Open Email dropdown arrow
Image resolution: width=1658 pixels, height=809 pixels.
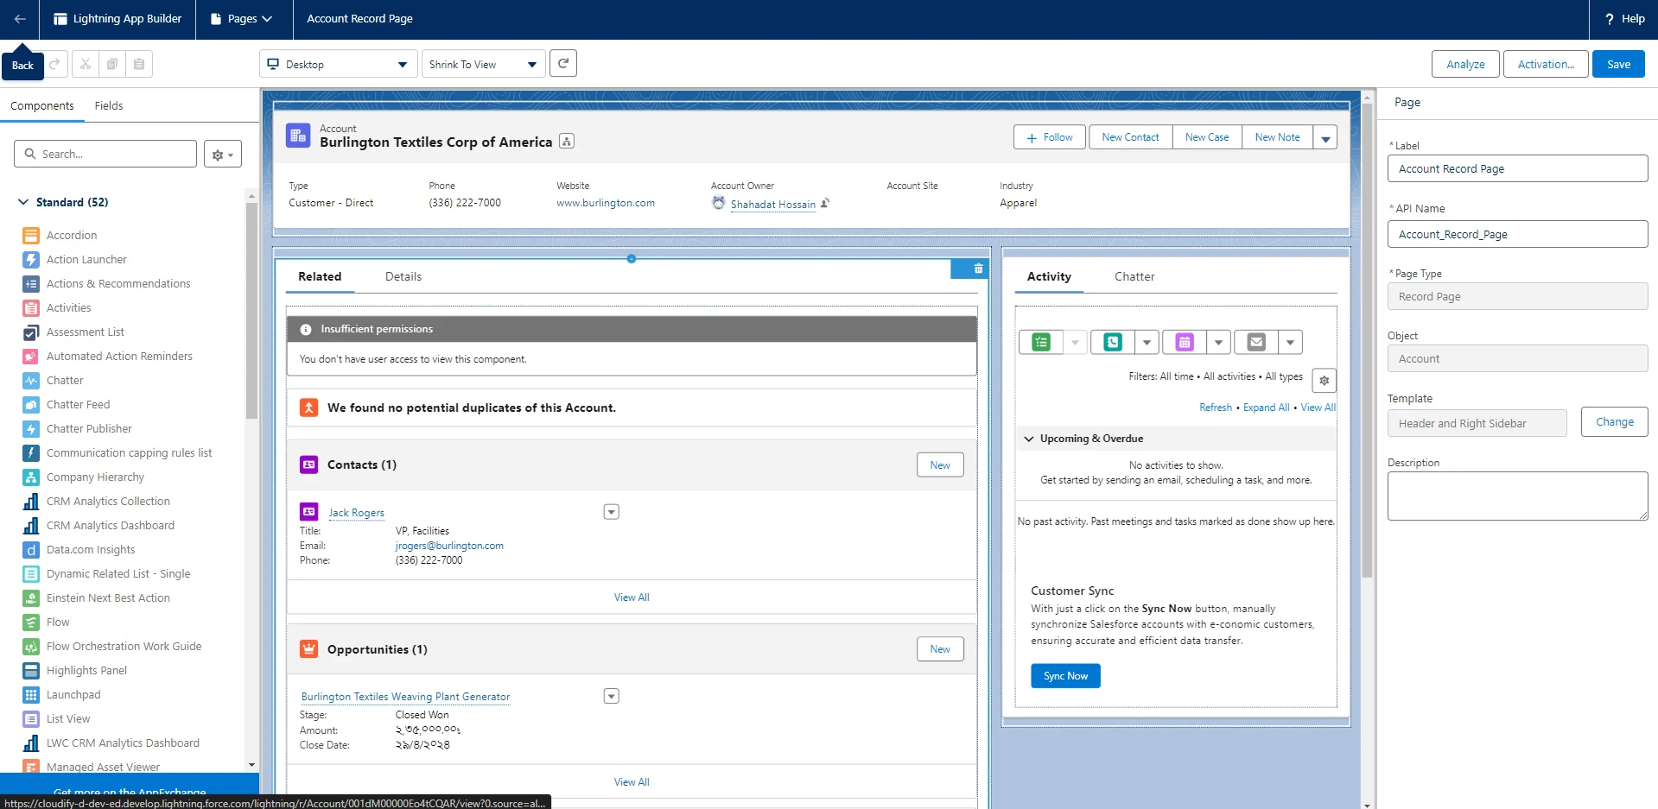[1290, 343]
